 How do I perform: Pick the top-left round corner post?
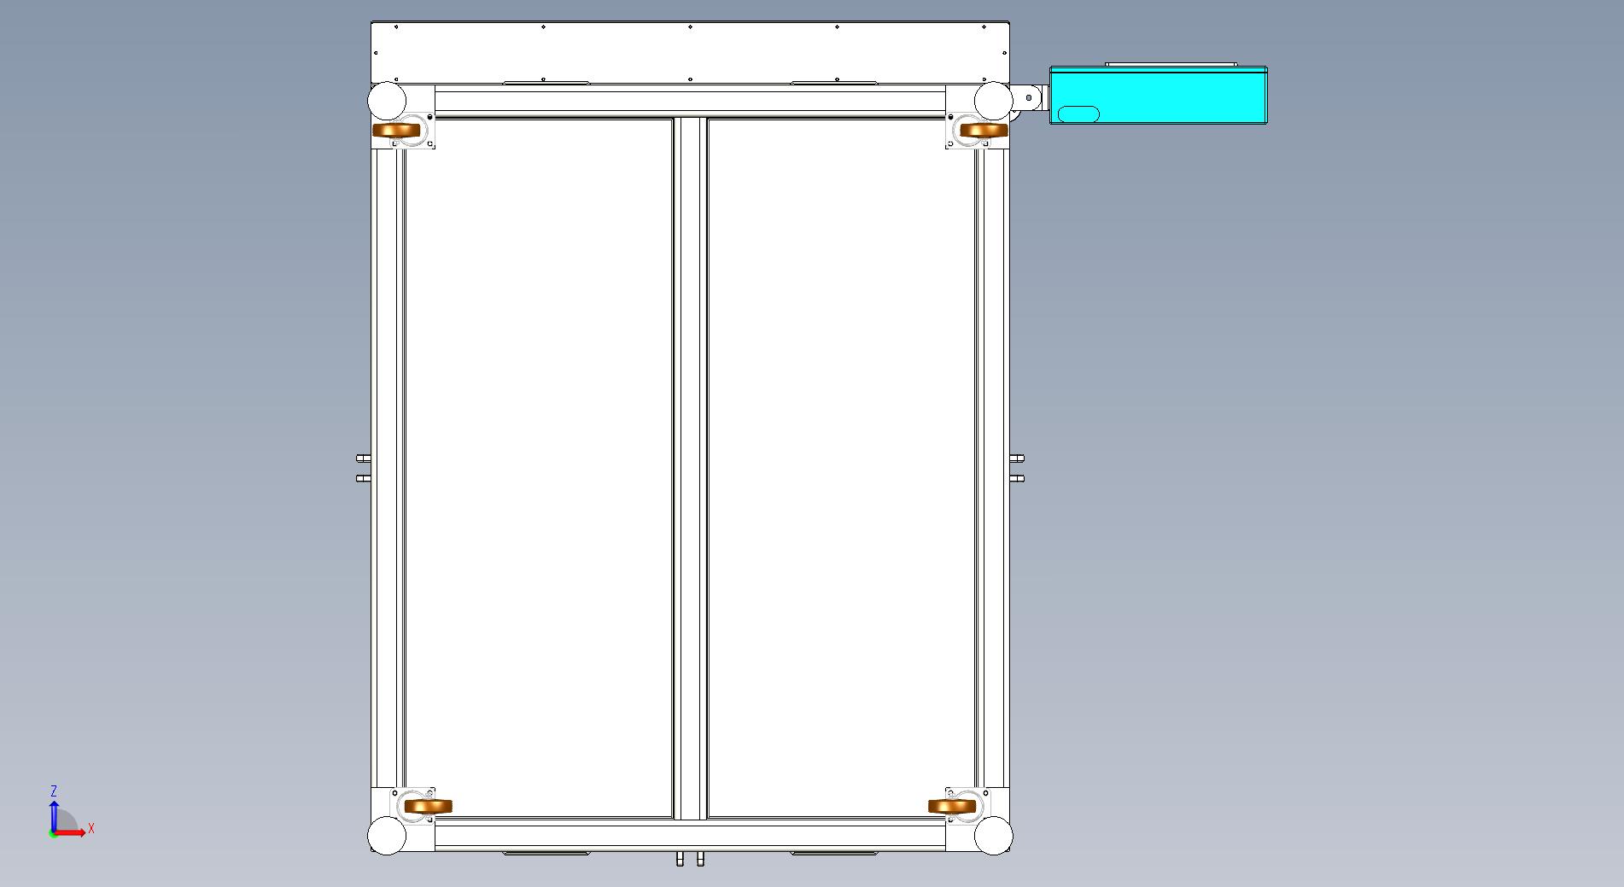387,101
